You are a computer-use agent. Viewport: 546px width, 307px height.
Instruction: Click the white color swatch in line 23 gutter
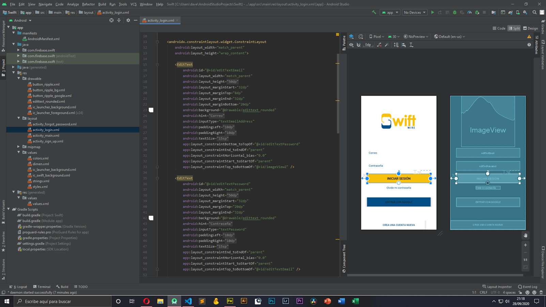click(x=151, y=110)
